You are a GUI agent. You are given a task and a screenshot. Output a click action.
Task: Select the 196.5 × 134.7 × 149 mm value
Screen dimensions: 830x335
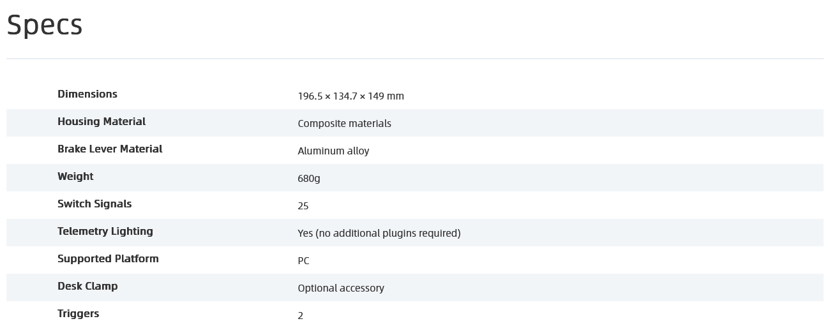click(351, 96)
